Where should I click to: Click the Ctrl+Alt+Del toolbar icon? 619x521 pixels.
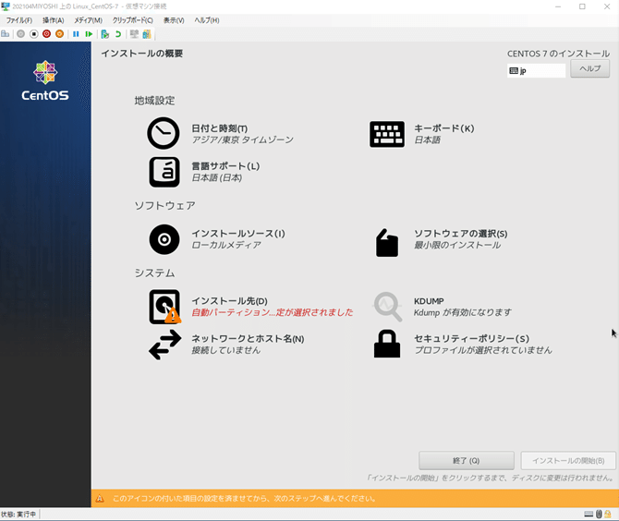pyautogui.click(x=6, y=34)
